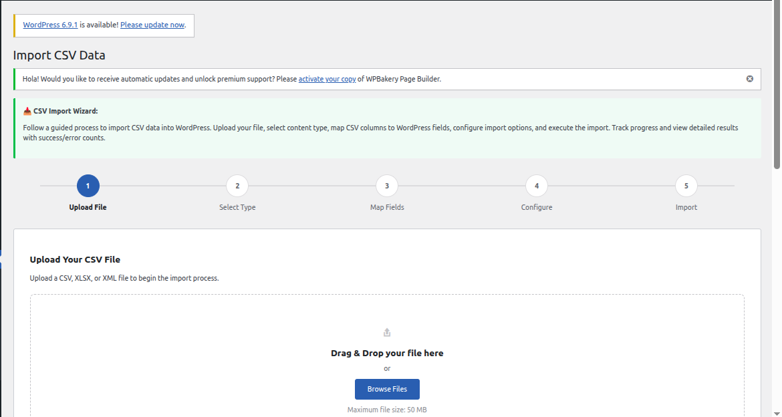
Task: Click the Map Fields step label
Action: pos(387,208)
